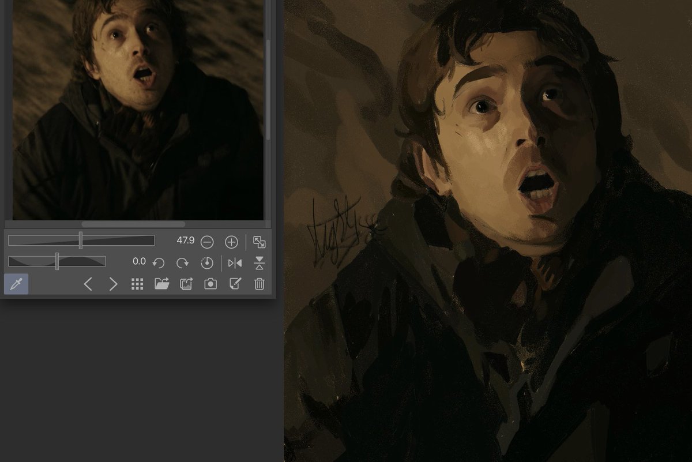Capture image with camera icon
Screen dimensions: 692x462
tap(210, 284)
